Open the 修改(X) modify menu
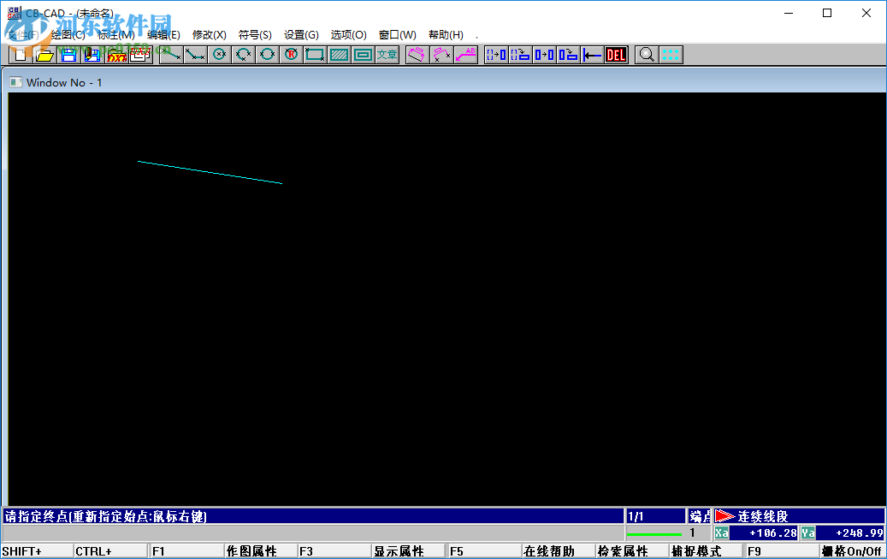Viewport: 887px width, 559px height. 210,34
